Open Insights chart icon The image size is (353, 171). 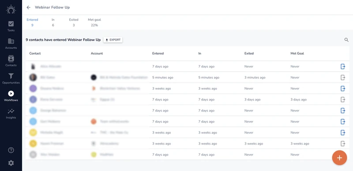click(x=11, y=111)
